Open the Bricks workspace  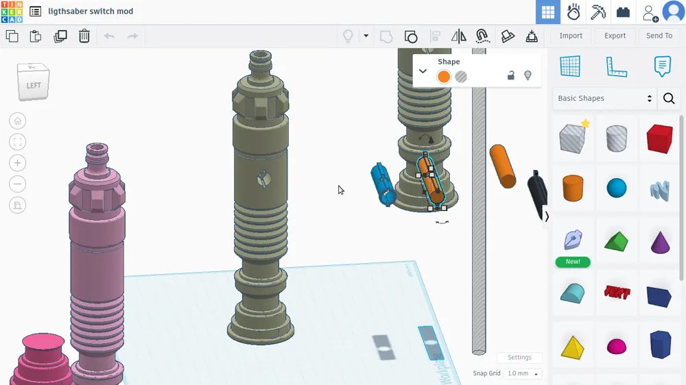pos(623,12)
